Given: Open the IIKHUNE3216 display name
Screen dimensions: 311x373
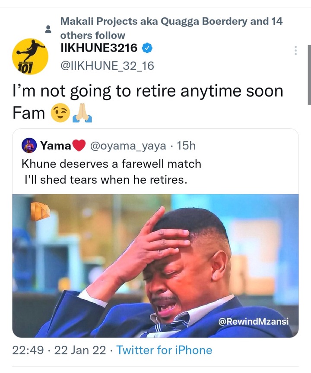Looking at the screenshot, I should [99, 48].
